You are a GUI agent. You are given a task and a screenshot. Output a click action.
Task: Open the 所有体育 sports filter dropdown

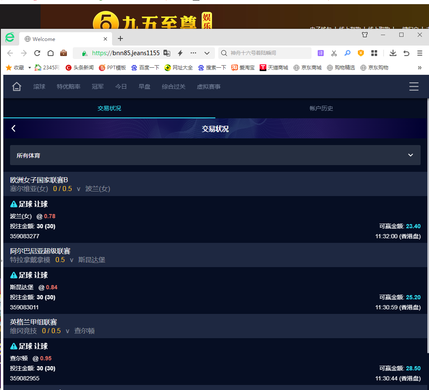click(x=215, y=155)
